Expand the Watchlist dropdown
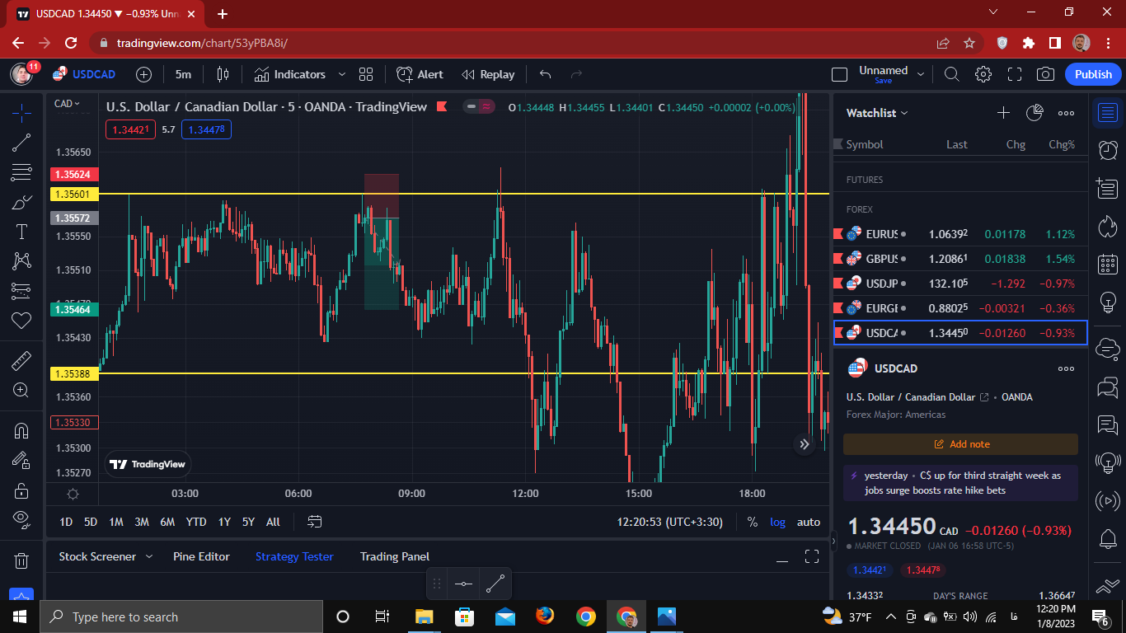 tap(877, 113)
